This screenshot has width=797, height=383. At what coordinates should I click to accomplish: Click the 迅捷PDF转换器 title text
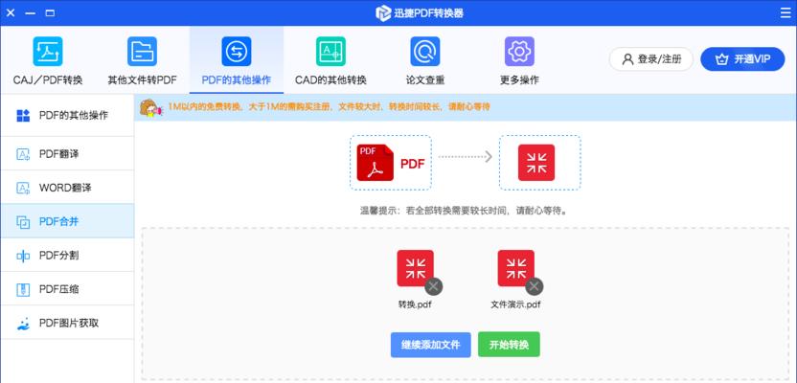(x=428, y=13)
